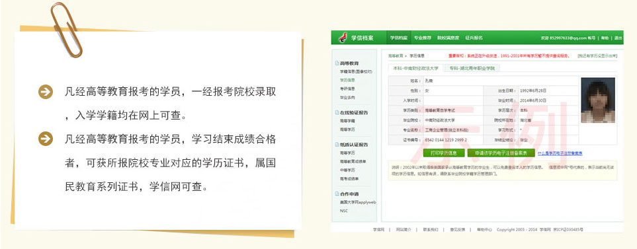Image resolution: width=637 pixels, height=249 pixels.
Task: Click the 合作申请 sidebar section heading
Action: click(349, 194)
